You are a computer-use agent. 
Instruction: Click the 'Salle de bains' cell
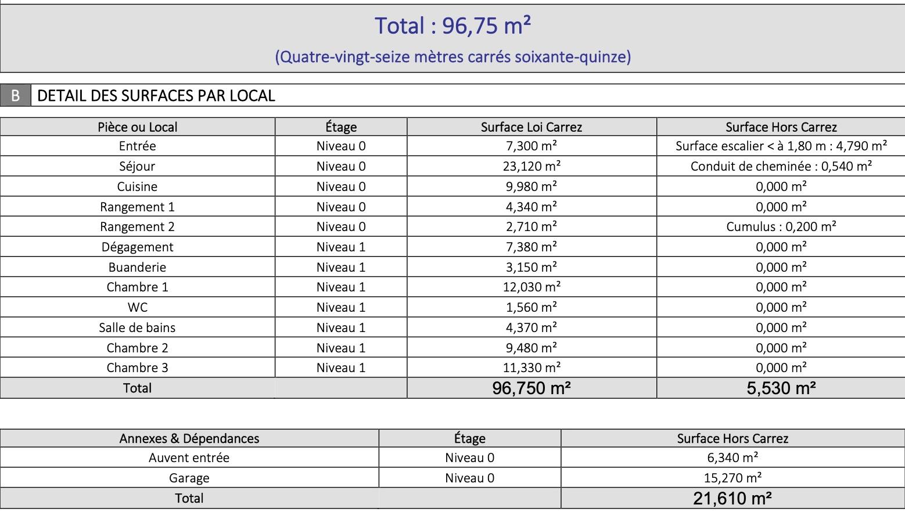[138, 328]
